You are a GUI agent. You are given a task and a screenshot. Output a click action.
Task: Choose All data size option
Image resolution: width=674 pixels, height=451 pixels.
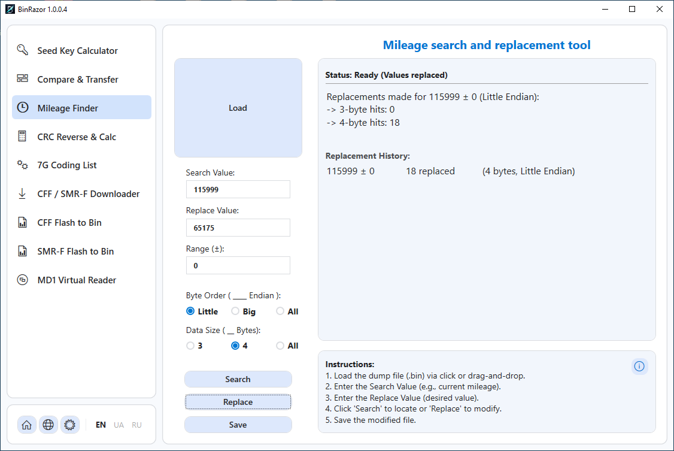tap(287, 346)
